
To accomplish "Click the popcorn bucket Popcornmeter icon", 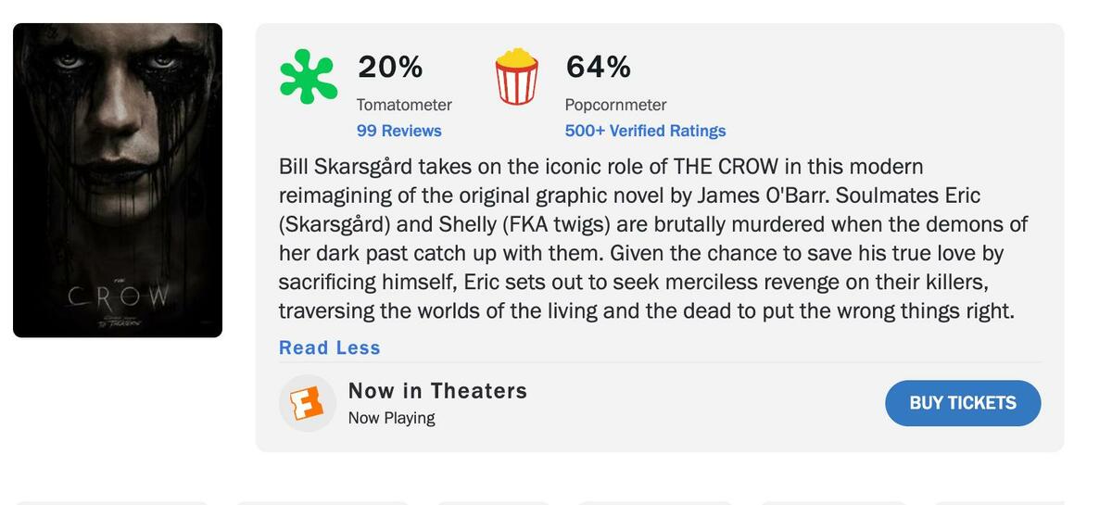I will (516, 77).
